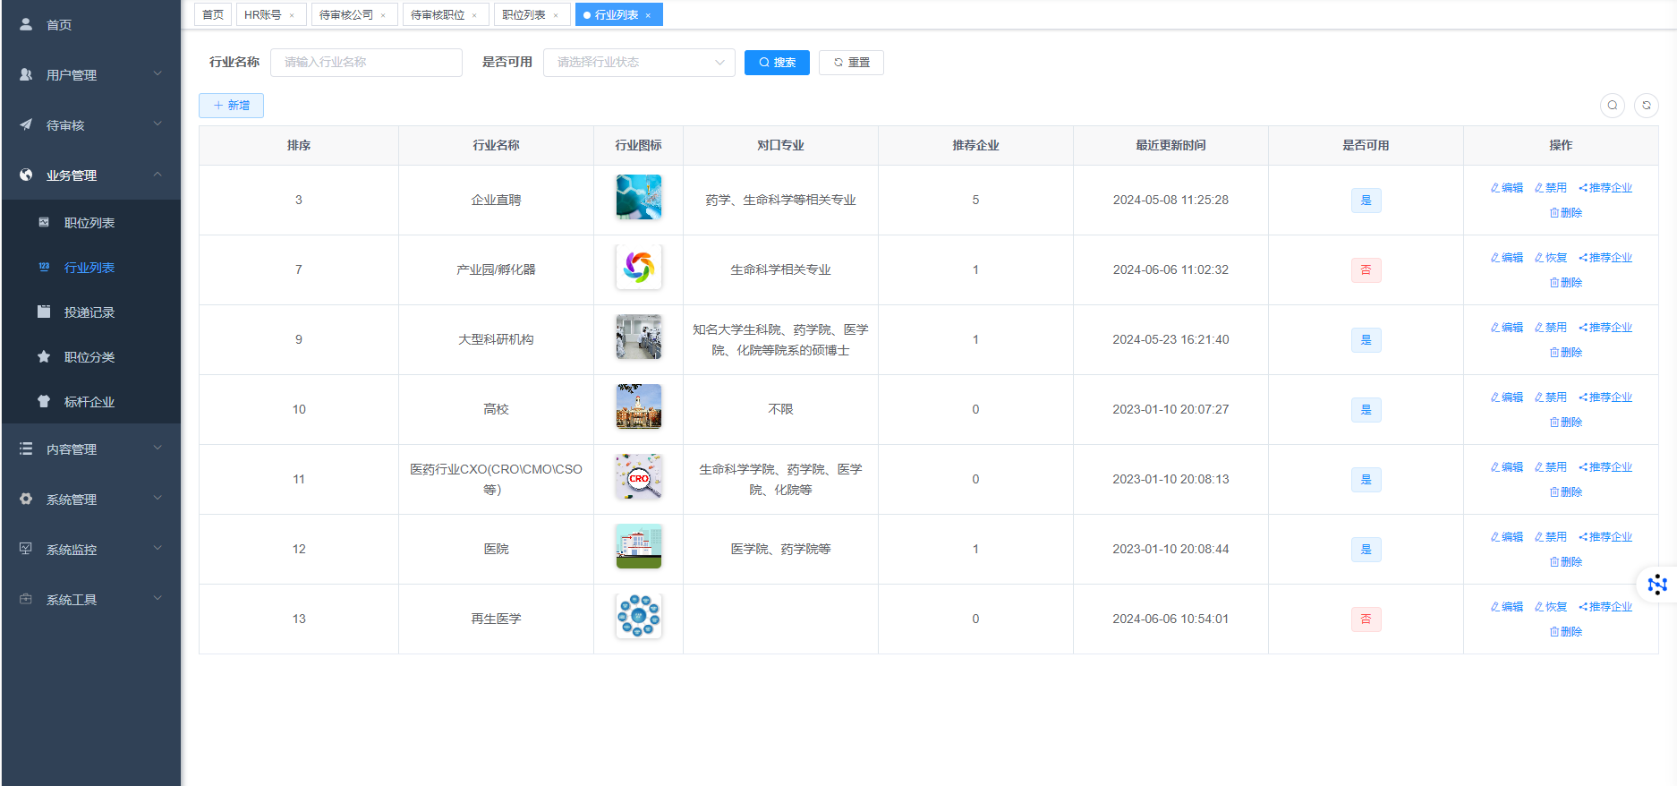The width and height of the screenshot is (1677, 786).
Task: Click the floating assistant icon at right edge
Action: [x=1656, y=585]
